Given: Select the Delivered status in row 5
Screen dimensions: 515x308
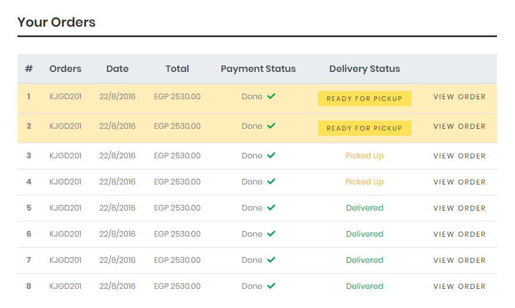Looking at the screenshot, I should 364,208.
